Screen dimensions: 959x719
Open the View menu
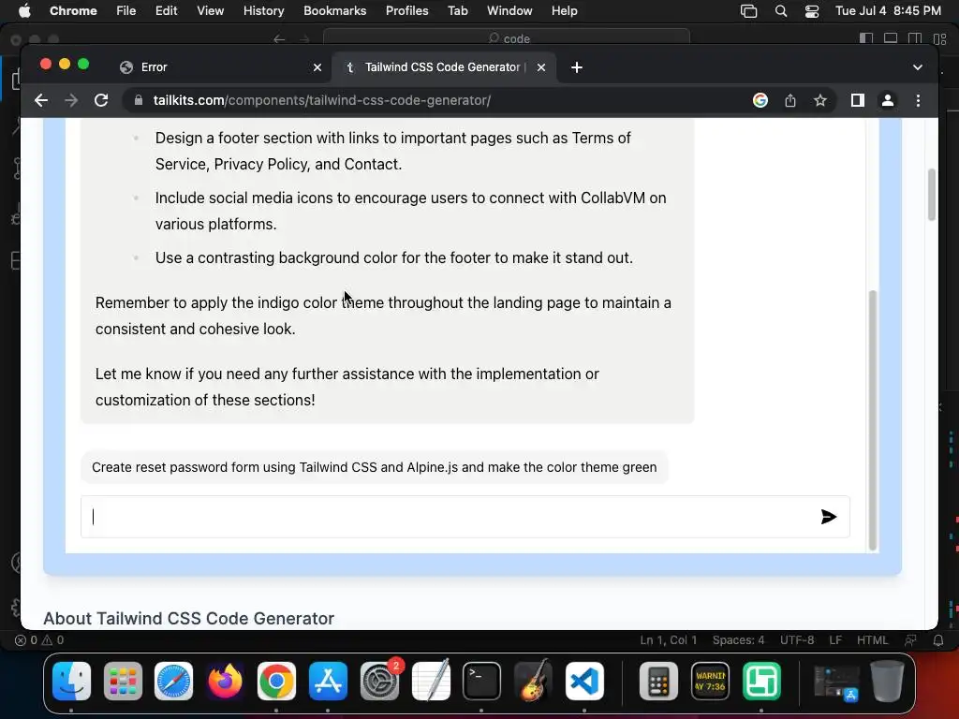coord(210,10)
